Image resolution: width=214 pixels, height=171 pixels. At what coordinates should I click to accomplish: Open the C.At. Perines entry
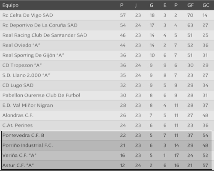tap(18, 125)
